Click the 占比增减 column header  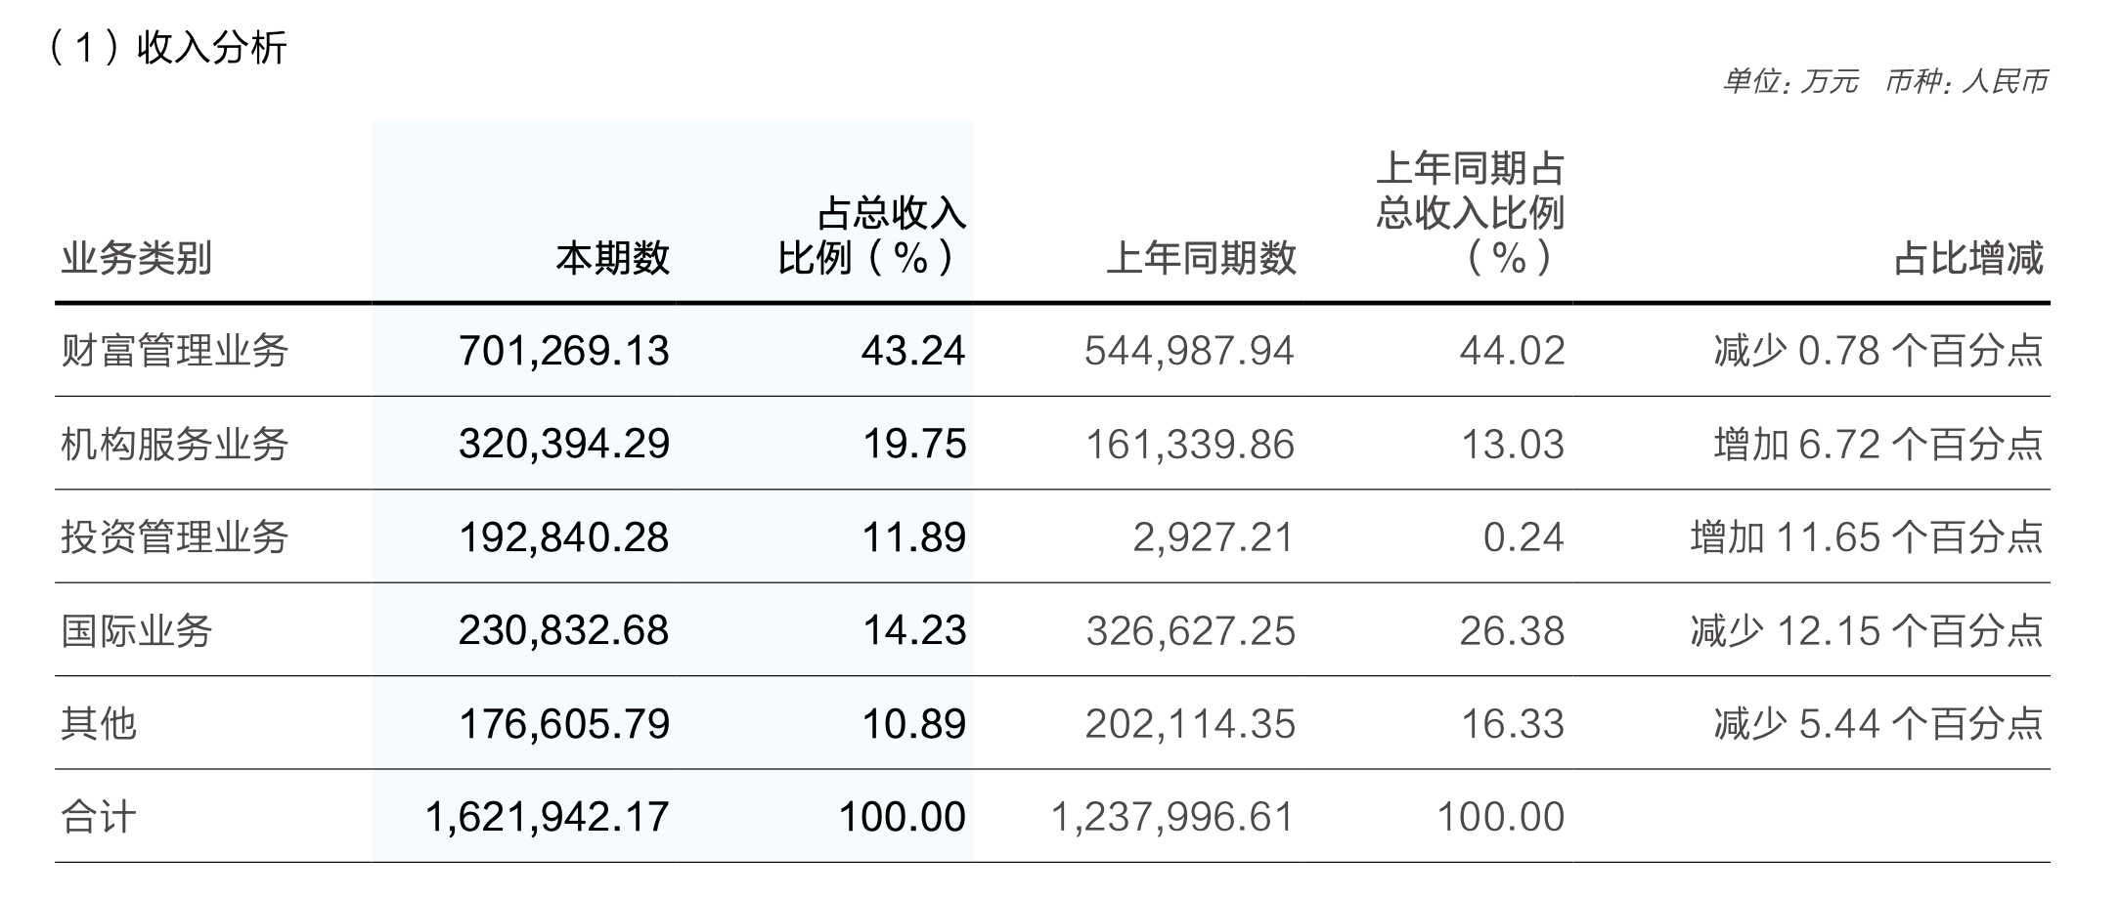tap(1968, 259)
